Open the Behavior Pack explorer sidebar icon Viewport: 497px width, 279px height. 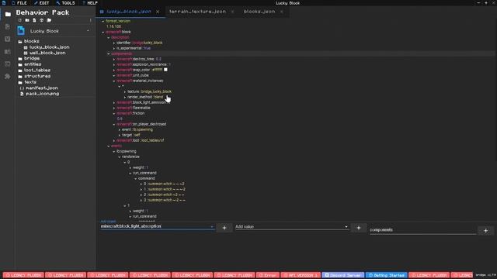tap(8, 14)
